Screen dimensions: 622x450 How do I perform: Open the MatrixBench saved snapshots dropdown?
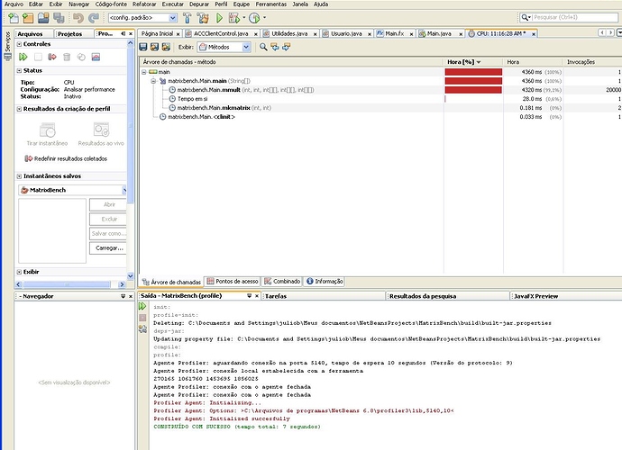pos(124,190)
